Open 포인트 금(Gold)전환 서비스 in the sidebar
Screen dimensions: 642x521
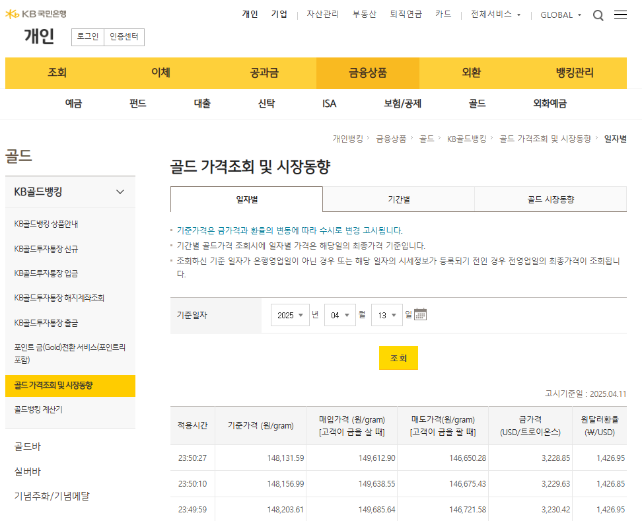69,353
